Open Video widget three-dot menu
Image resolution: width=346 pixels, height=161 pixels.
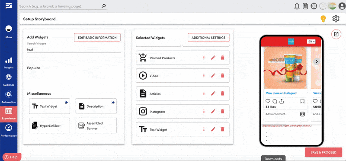[204, 76]
